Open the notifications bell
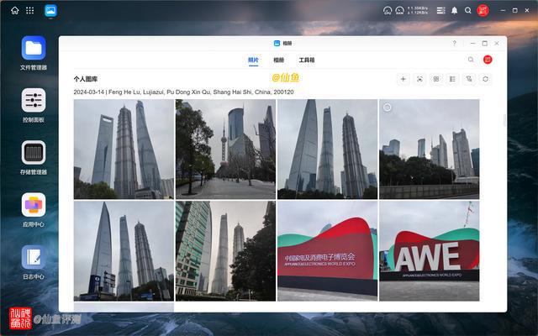Image resolution: width=538 pixels, height=336 pixels. [x=454, y=11]
